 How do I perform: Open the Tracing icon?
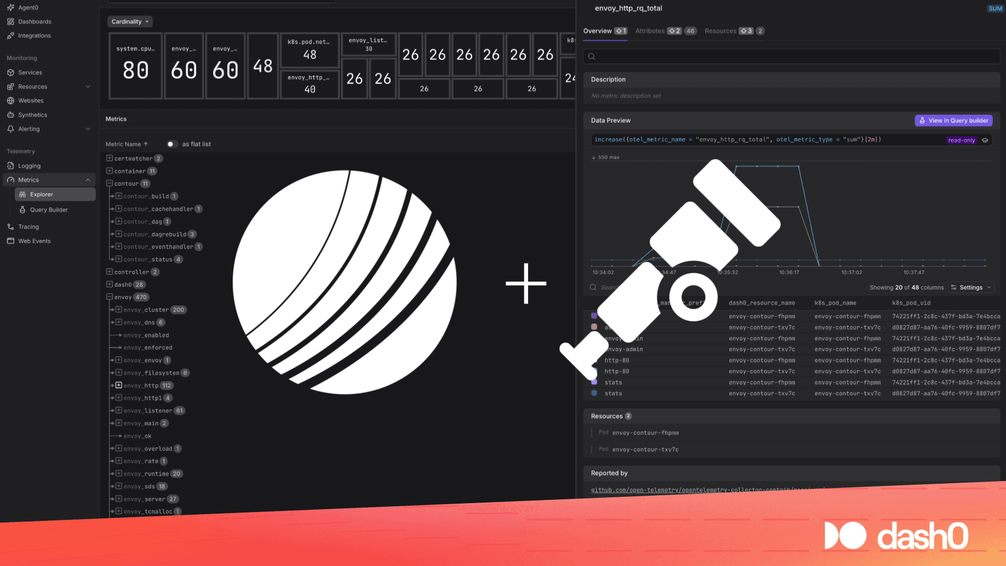point(10,227)
